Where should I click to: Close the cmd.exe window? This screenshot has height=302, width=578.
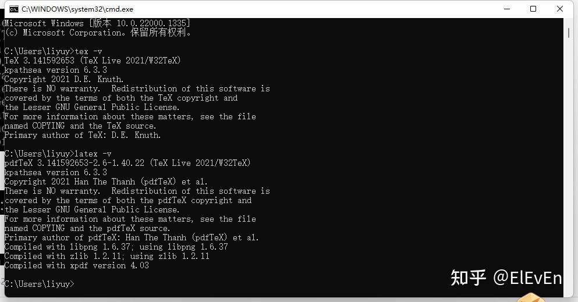[x=559, y=9]
